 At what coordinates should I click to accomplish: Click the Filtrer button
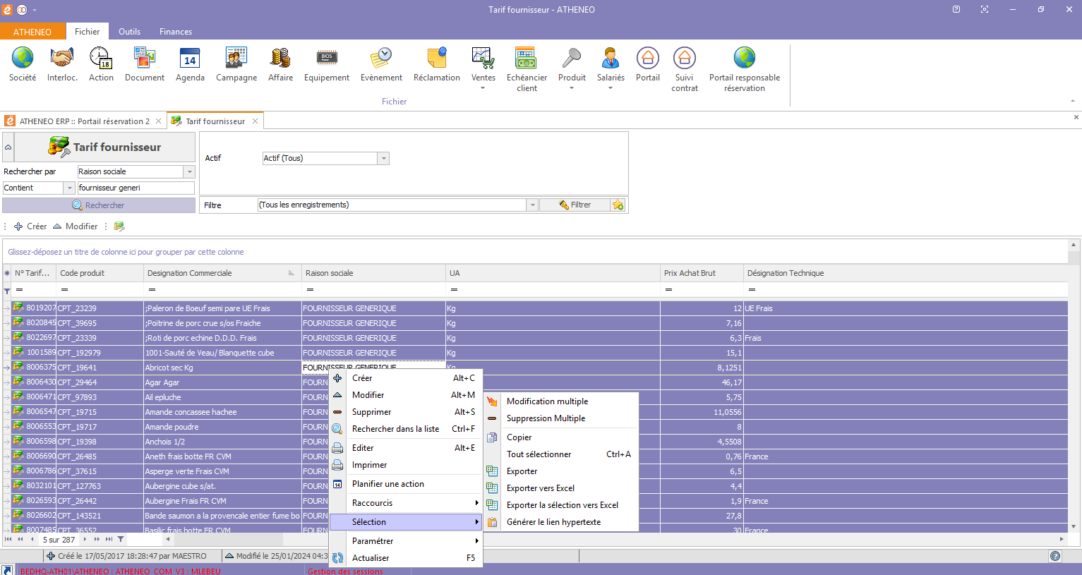pos(575,205)
